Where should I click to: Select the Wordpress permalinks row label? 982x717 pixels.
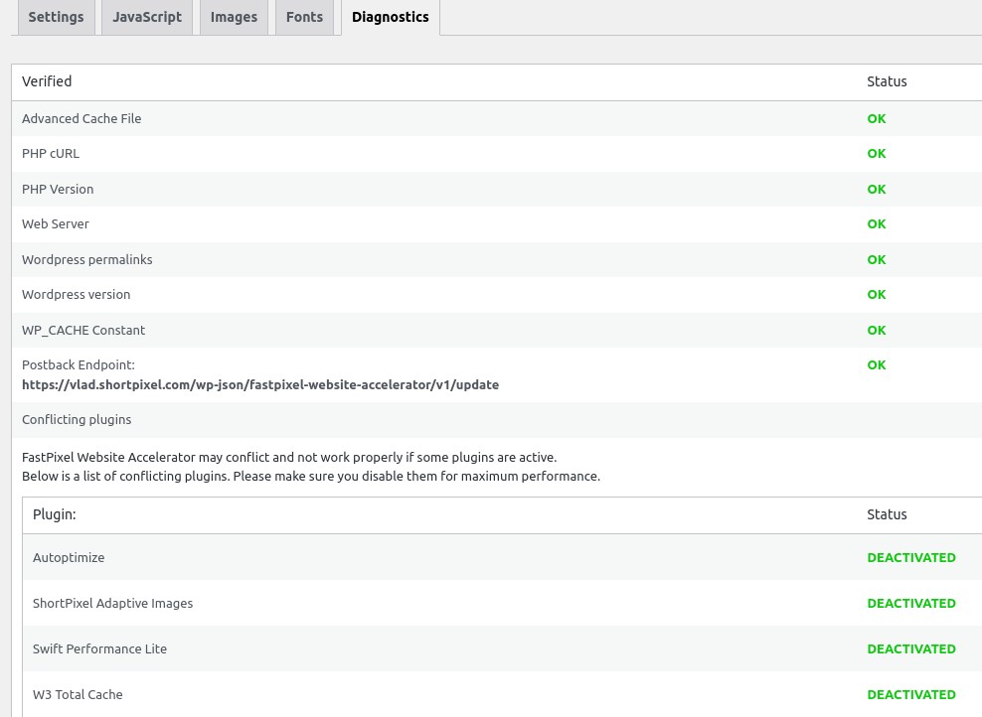[x=87, y=259]
